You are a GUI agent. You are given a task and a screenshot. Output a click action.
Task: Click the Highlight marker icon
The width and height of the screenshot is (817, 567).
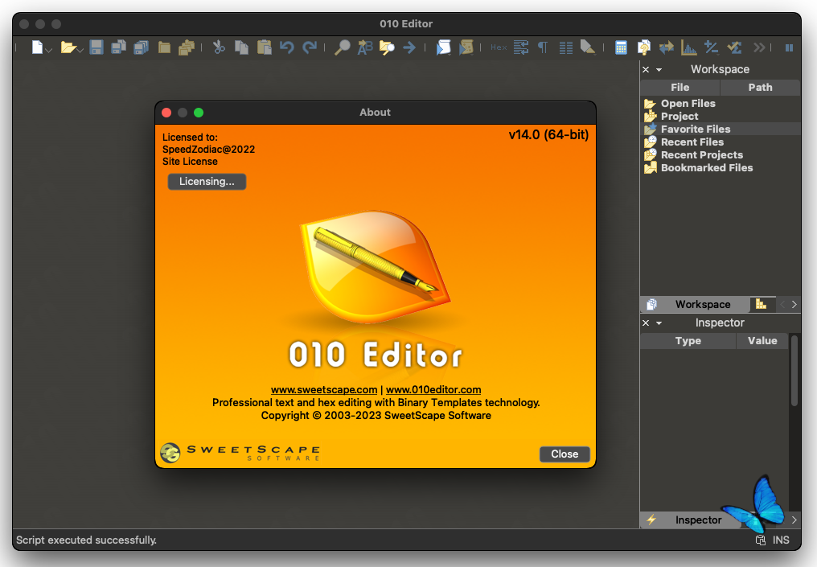click(x=588, y=47)
